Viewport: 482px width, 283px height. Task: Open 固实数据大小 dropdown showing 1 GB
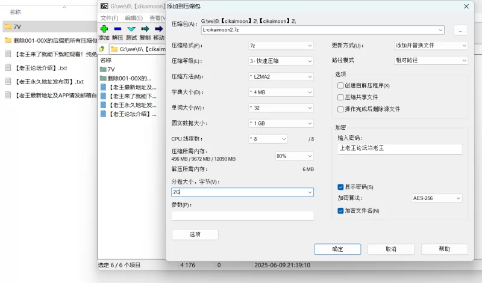[x=281, y=123]
